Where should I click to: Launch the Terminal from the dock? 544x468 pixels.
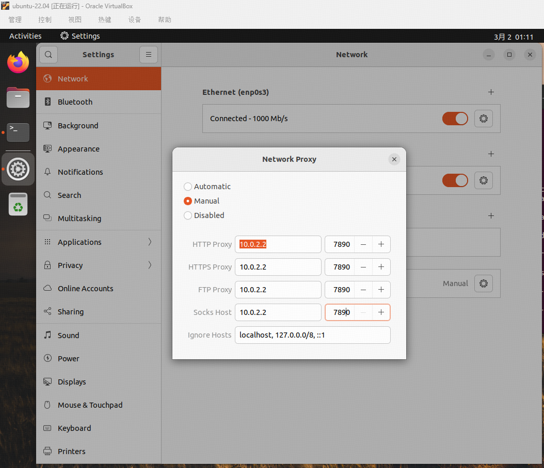(18, 132)
